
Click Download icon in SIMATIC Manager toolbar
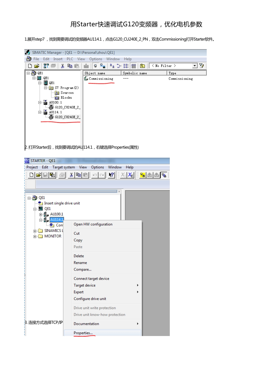86,66
